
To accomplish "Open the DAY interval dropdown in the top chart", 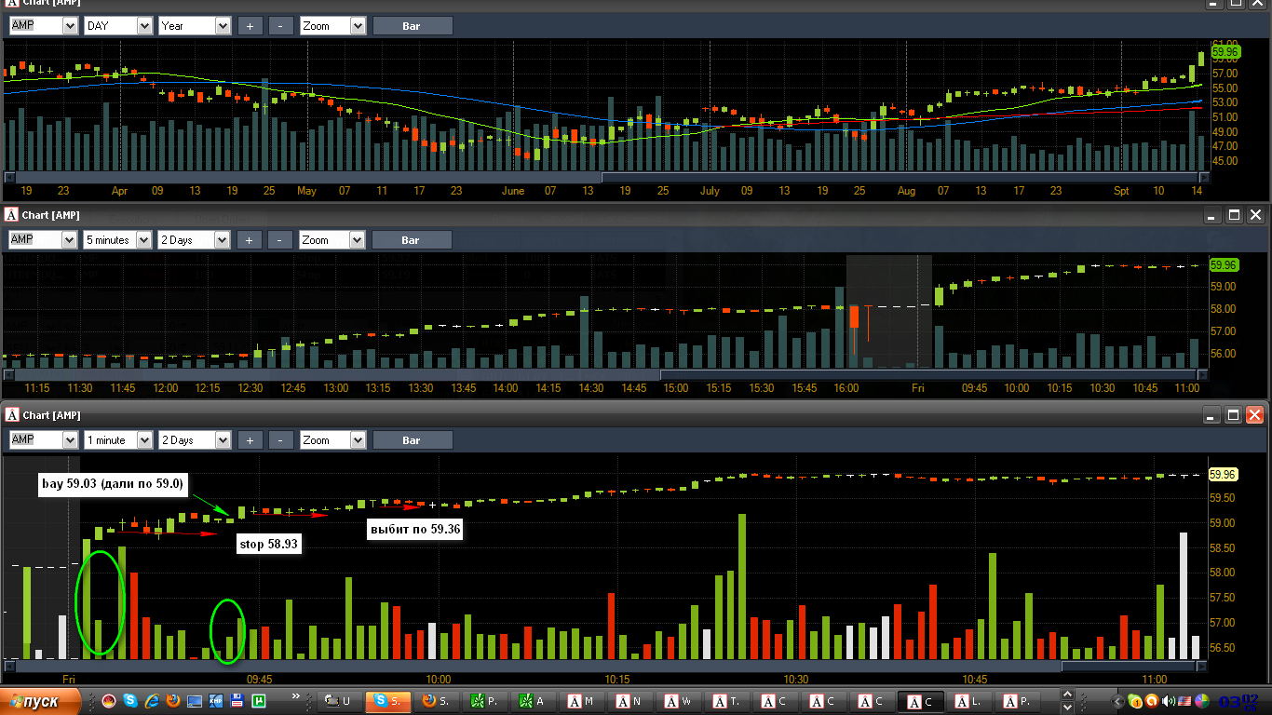I will pos(144,26).
